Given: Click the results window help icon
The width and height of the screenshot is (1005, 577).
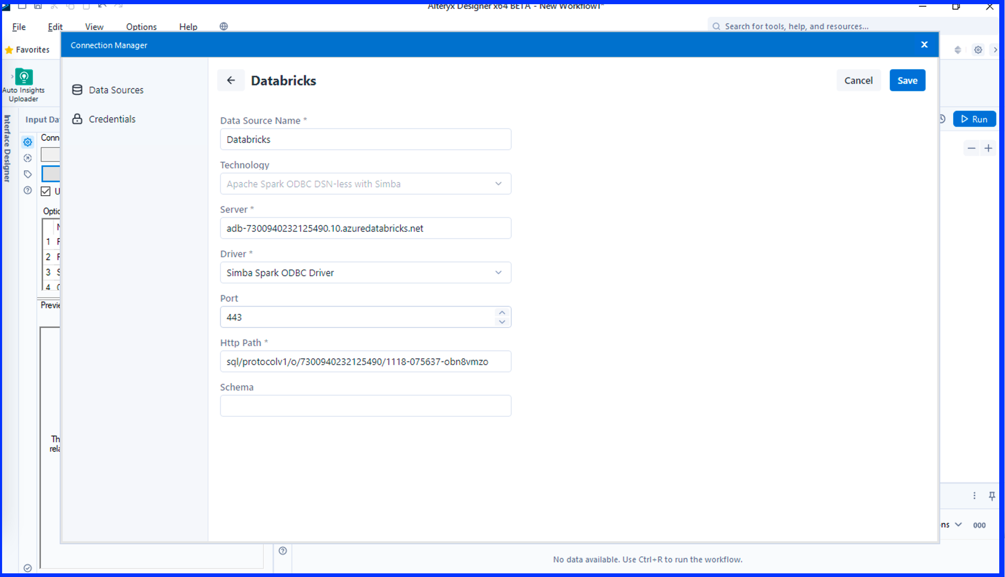Looking at the screenshot, I should pyautogui.click(x=283, y=550).
